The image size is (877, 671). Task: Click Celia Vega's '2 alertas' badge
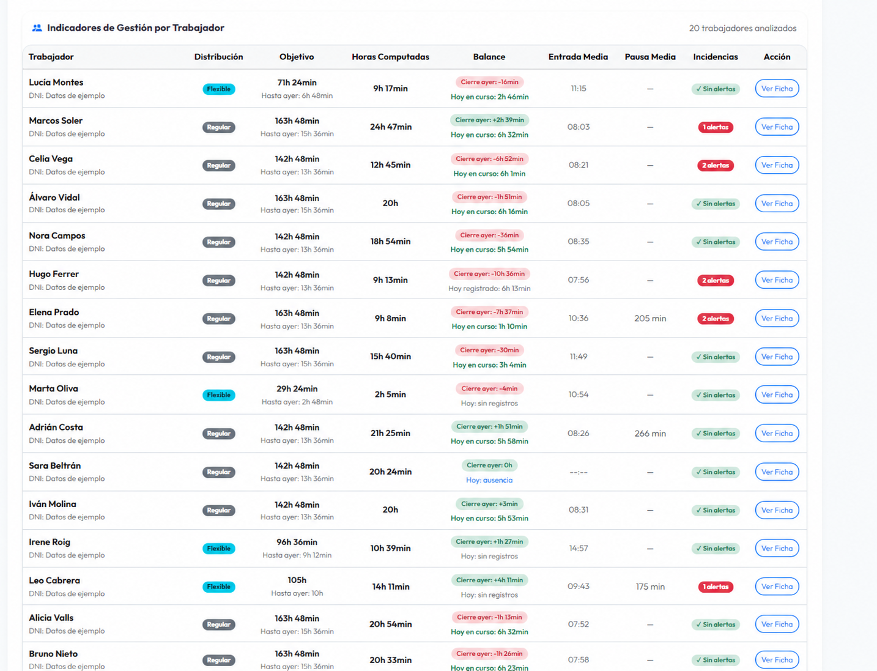[716, 166]
